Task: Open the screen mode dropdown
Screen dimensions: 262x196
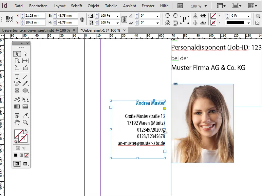Action: point(237,6)
